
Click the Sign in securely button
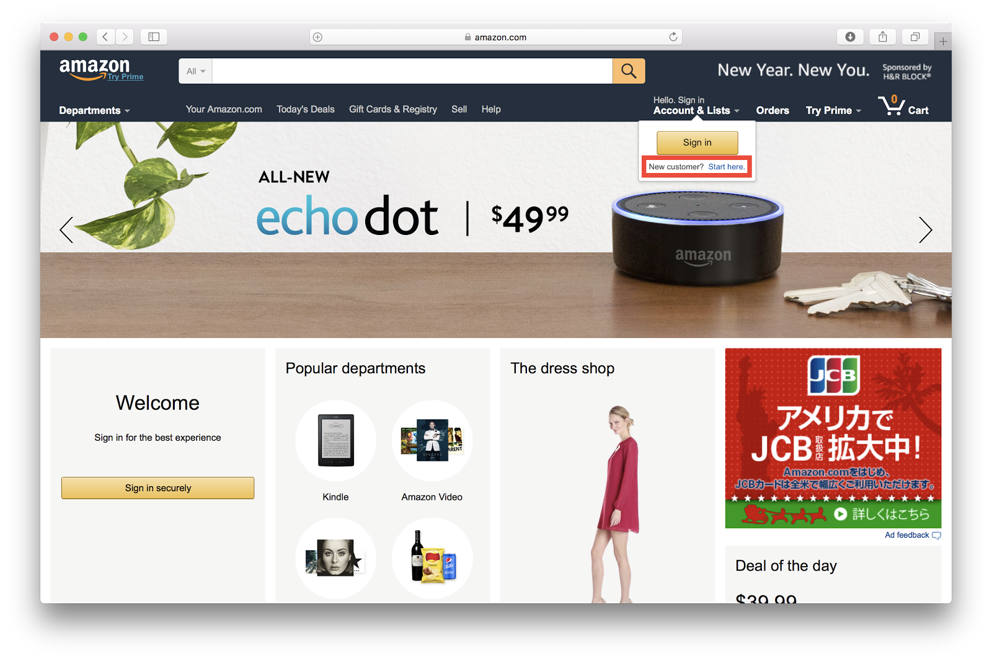(x=158, y=488)
